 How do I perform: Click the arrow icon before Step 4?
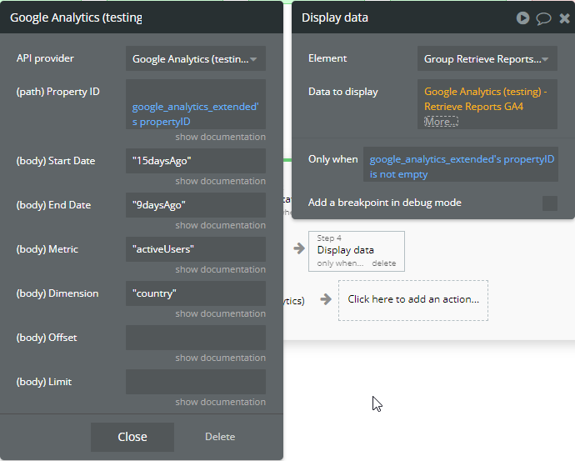(299, 248)
